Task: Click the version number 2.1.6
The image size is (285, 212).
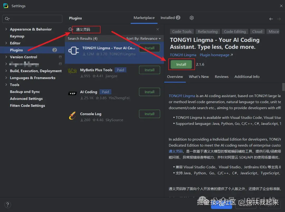Action: tap(200, 64)
